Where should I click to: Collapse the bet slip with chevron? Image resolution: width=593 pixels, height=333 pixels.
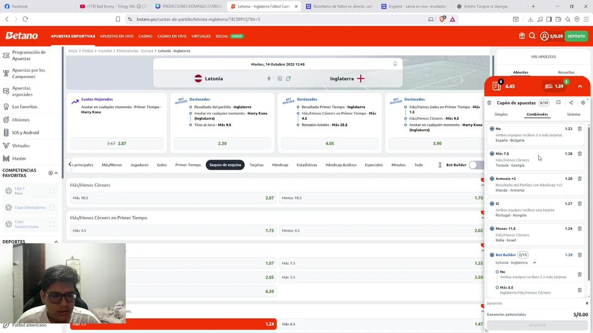click(580, 86)
